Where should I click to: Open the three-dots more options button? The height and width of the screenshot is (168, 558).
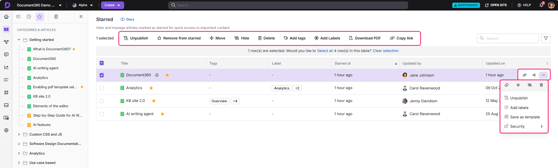tap(543, 75)
